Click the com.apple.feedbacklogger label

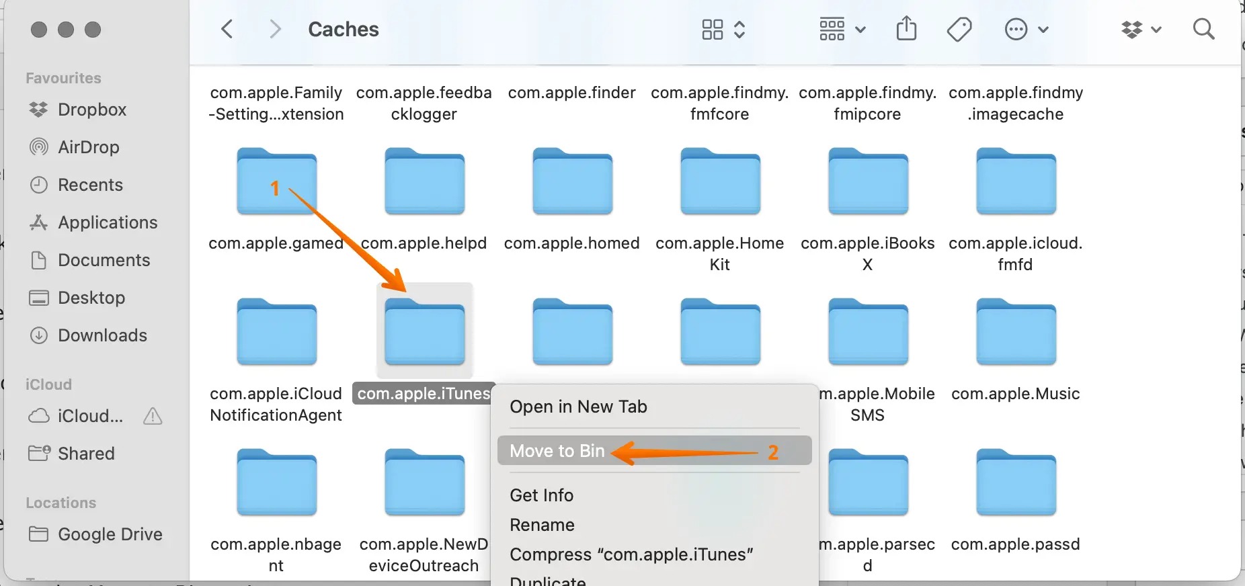click(424, 103)
